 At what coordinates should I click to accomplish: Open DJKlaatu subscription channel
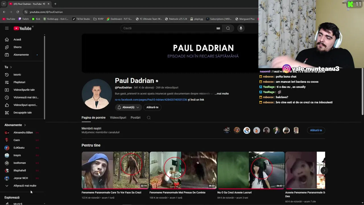coord(22,148)
